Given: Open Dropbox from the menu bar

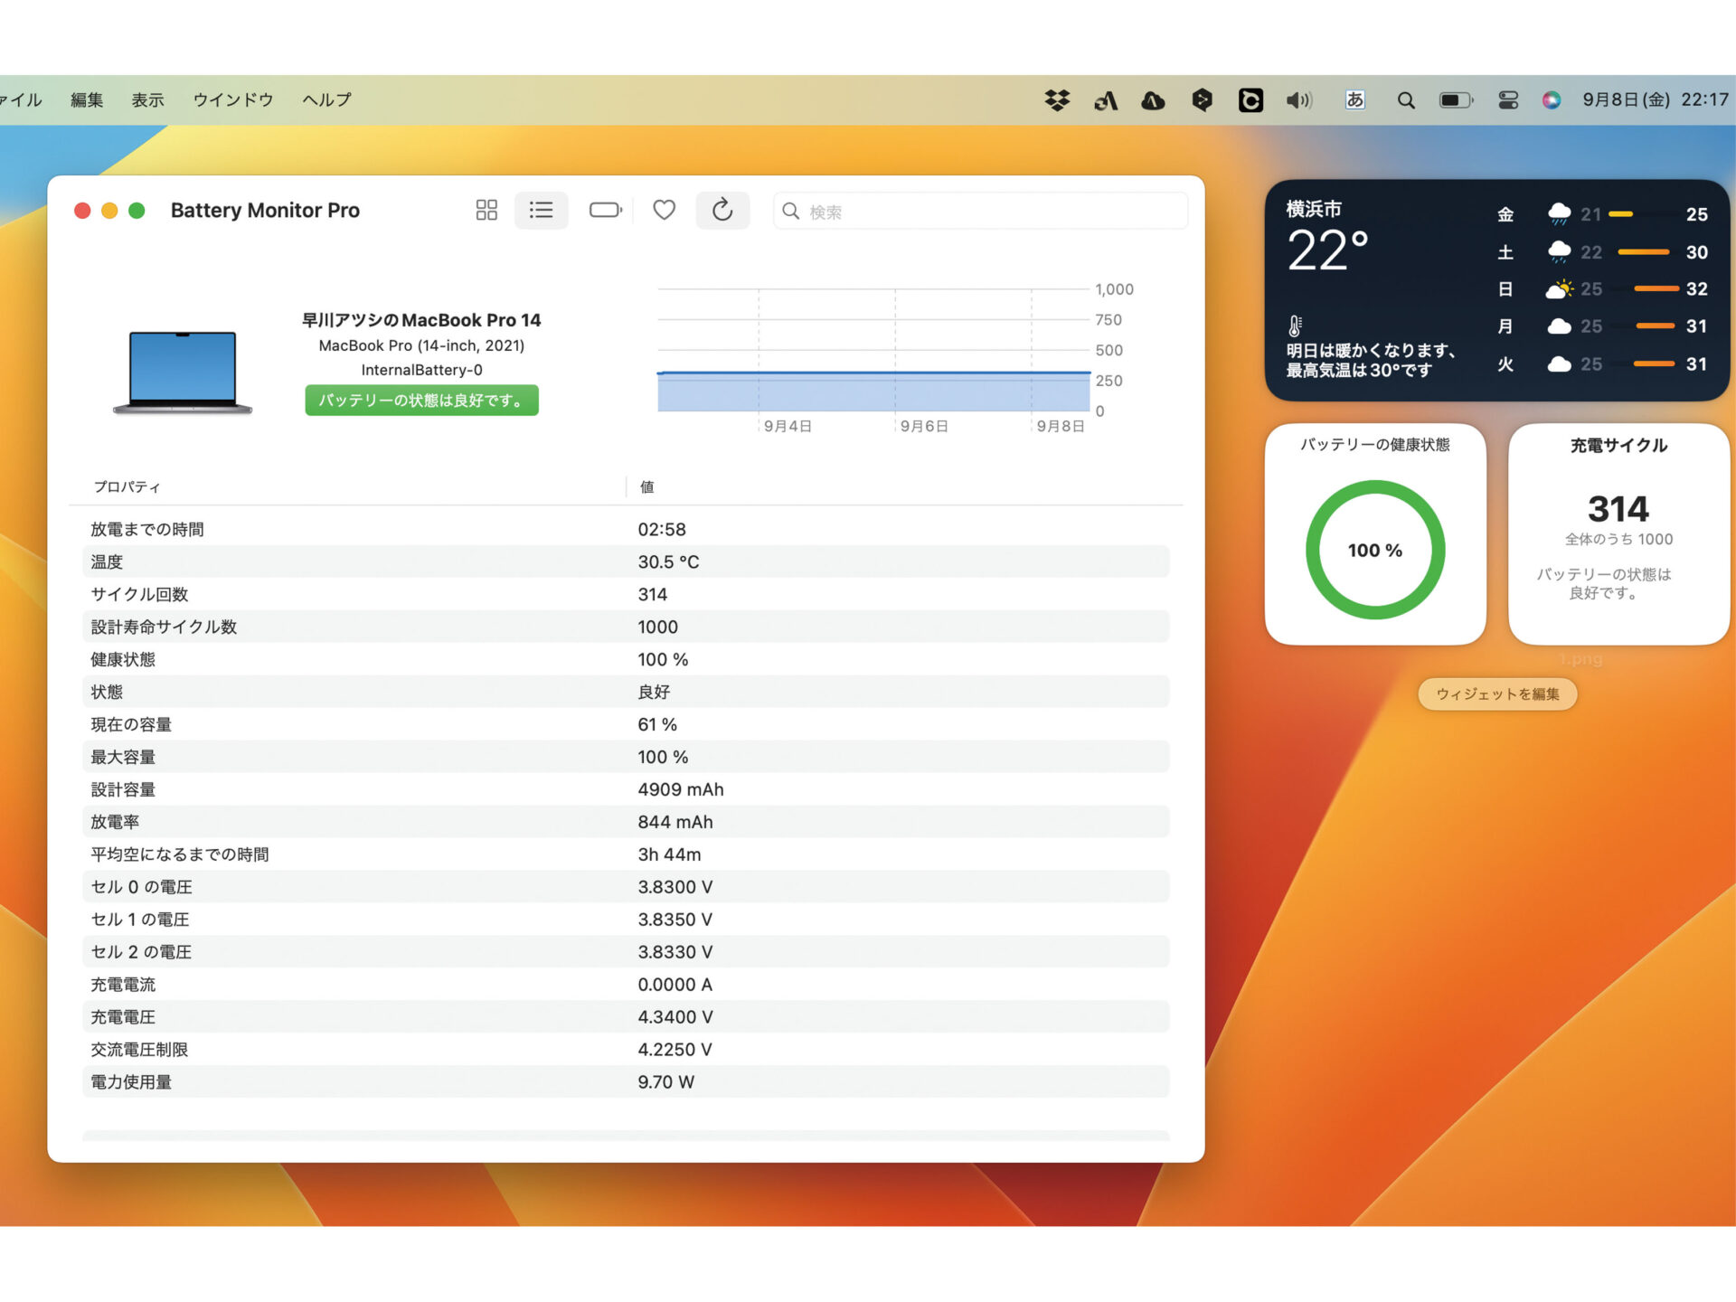Looking at the screenshot, I should [x=1057, y=100].
